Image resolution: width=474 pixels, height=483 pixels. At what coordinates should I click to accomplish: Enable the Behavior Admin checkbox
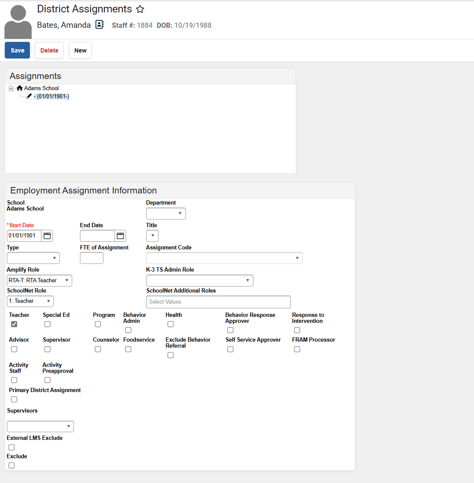coord(128,330)
